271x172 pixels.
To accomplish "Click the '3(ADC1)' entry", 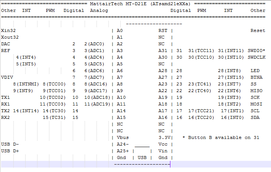I will (94, 51).
